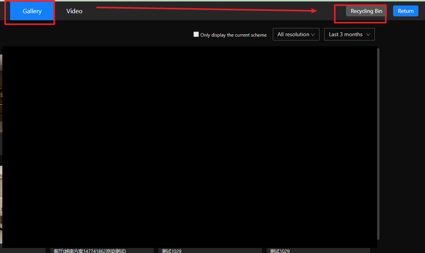Select the rightmost 测试1029 render item

pos(280,251)
